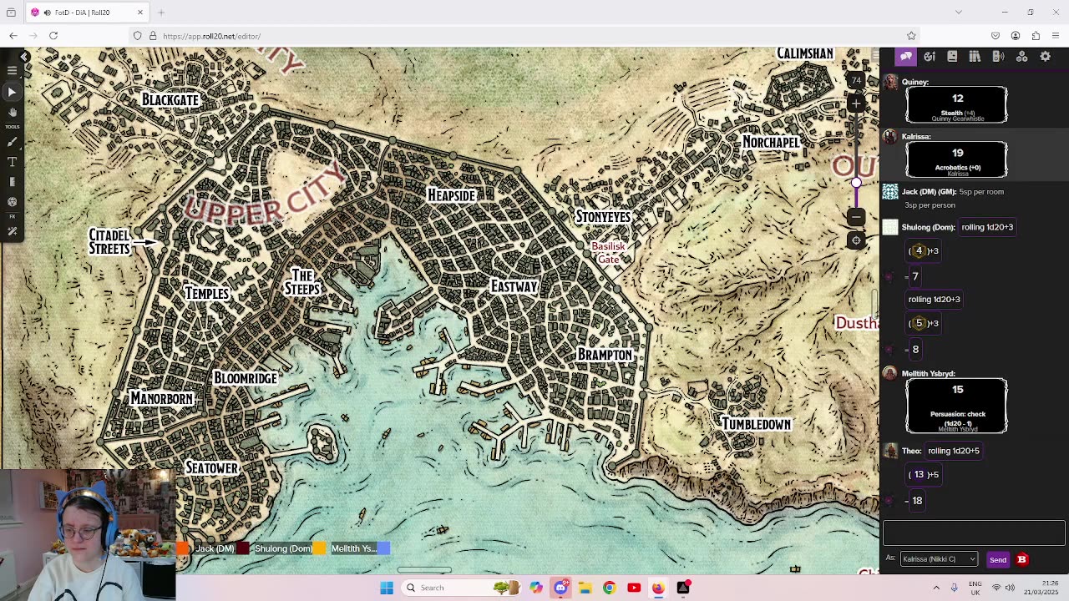Select the Text tool
Viewport: 1069px width, 601px height.
point(12,162)
